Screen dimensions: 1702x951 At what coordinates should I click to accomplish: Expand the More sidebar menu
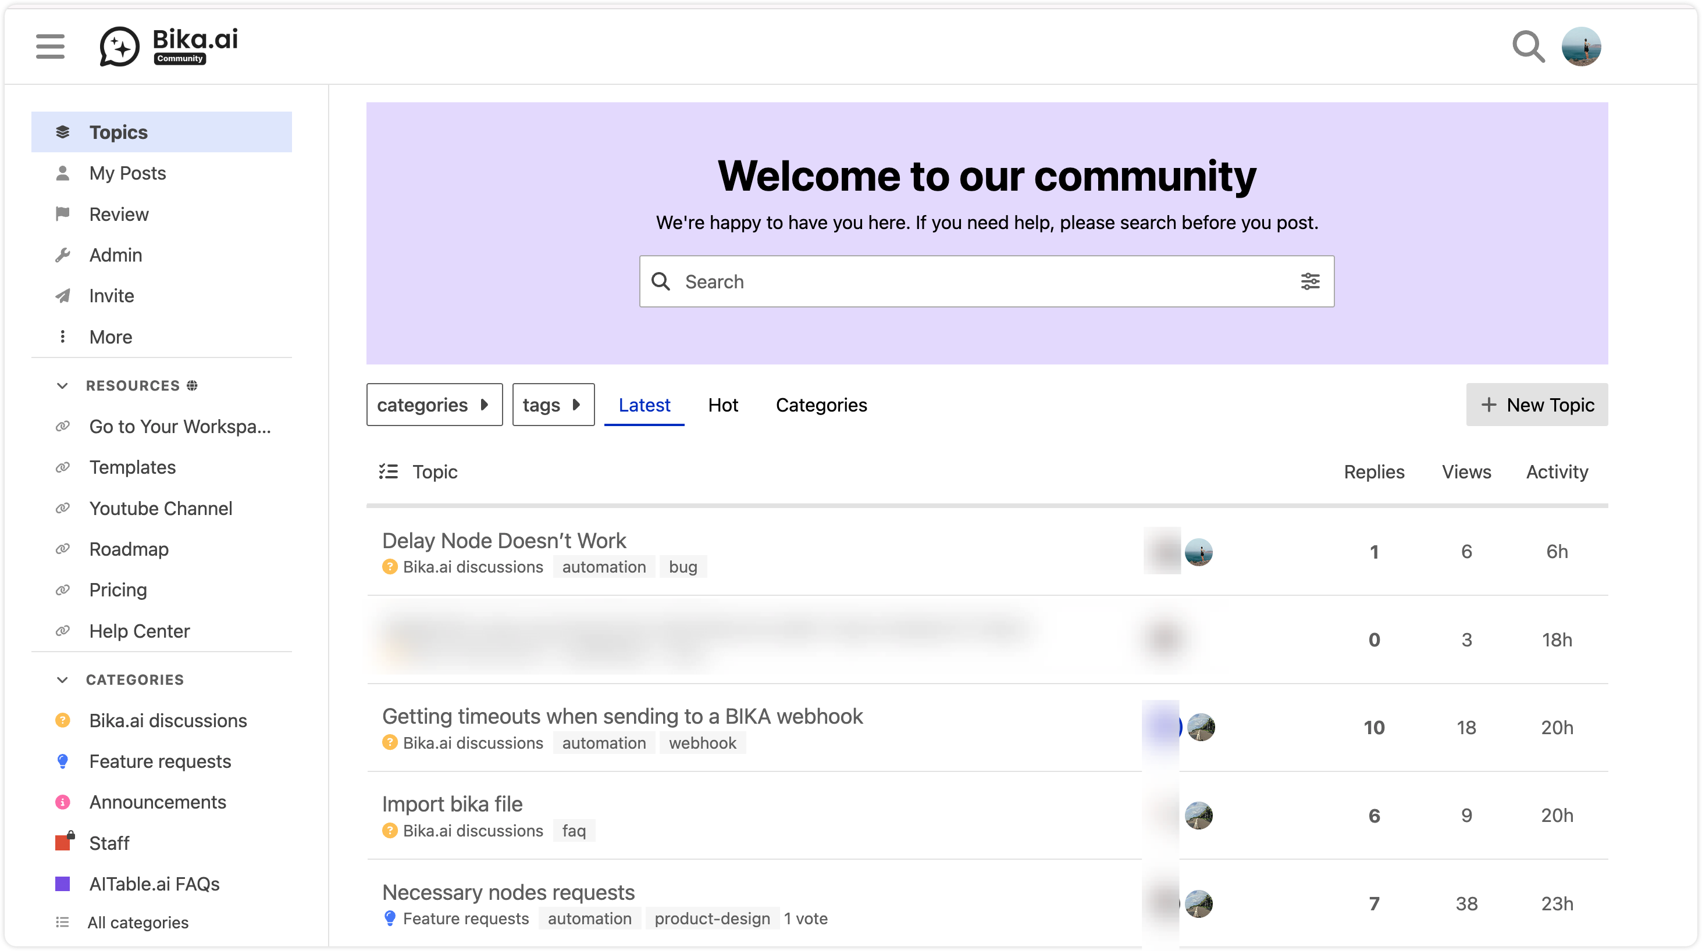(162, 337)
